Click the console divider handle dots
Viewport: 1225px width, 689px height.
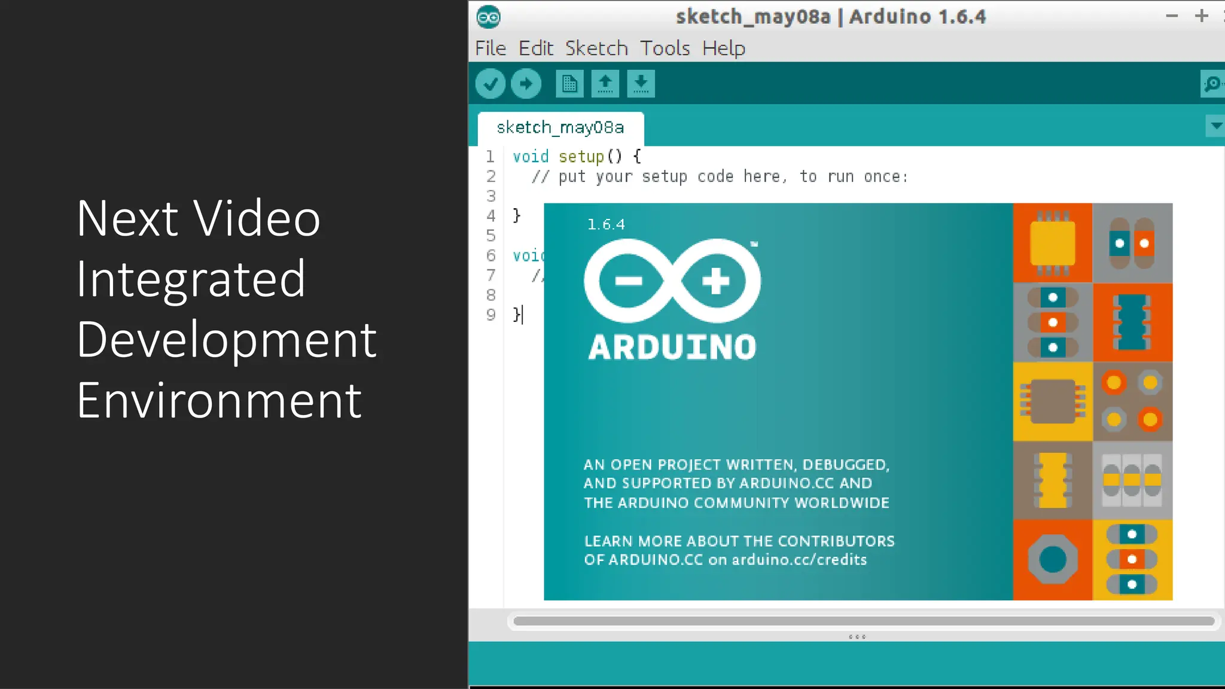click(857, 637)
